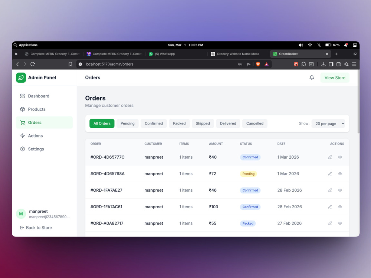Screen dimensions: 371x278
Task: Filter orders by Cancelled
Action: pyautogui.click(x=255, y=123)
